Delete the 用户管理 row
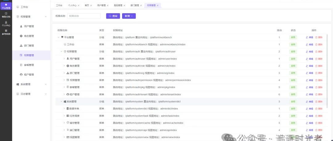333x141 pixels. click(319, 59)
